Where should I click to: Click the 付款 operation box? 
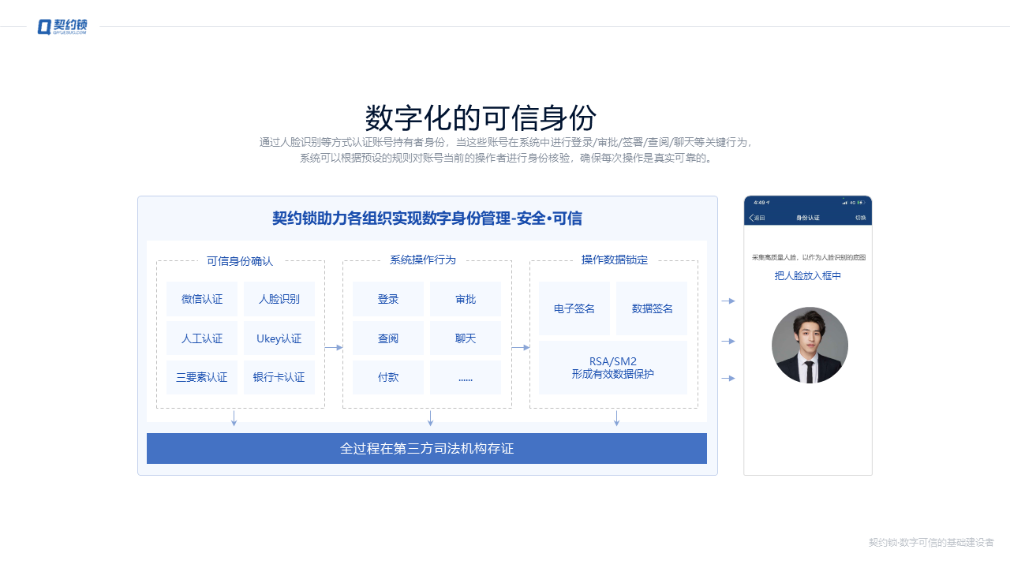pyautogui.click(x=388, y=377)
